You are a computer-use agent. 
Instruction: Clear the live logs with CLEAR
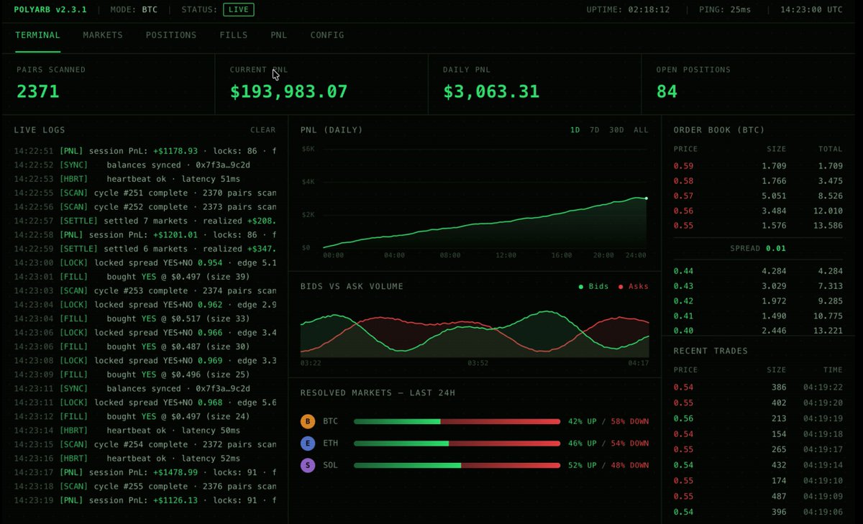click(x=262, y=130)
